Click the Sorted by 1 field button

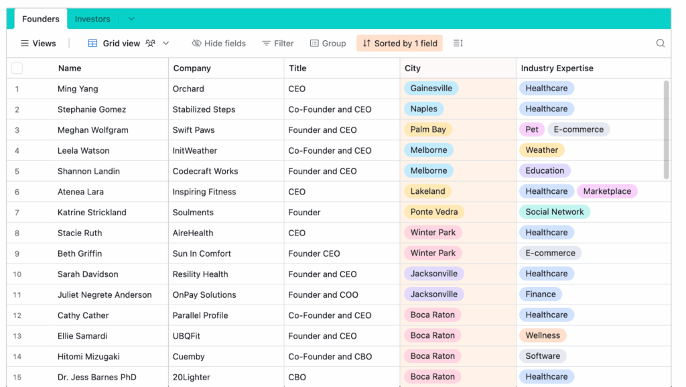point(399,44)
